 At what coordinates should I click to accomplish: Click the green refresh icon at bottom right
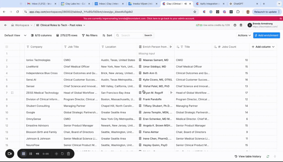(268, 156)
